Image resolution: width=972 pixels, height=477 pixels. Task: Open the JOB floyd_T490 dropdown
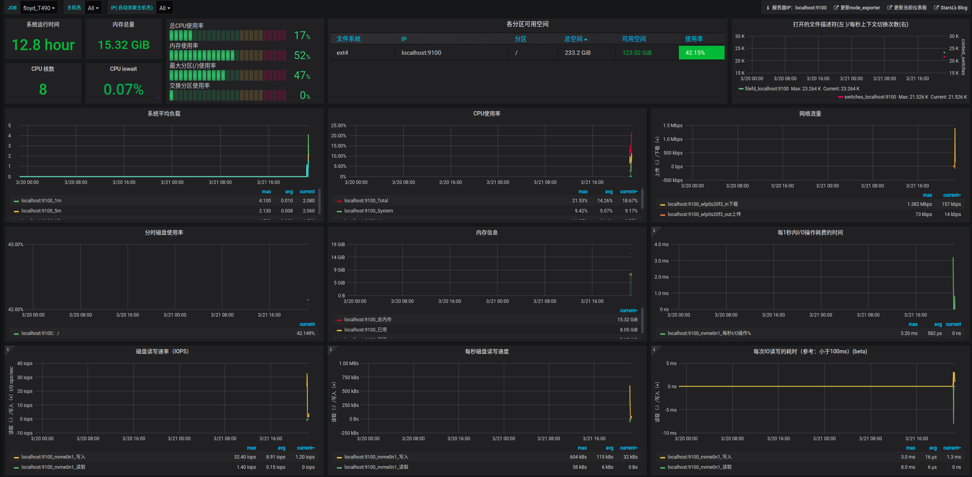pyautogui.click(x=39, y=8)
